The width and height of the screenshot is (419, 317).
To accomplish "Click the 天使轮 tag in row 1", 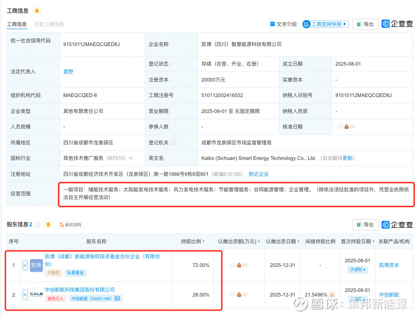I will (358, 270).
